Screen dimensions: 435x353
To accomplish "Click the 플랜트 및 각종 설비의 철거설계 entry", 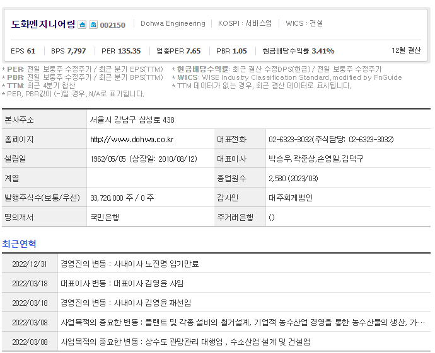I will 243,322.
